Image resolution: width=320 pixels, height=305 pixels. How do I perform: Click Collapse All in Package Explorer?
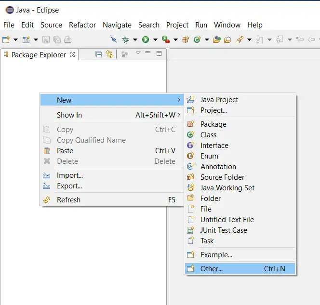(x=99, y=54)
